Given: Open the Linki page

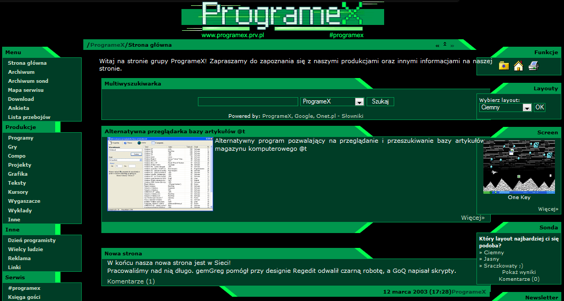Looking at the screenshot, I should 14,267.
